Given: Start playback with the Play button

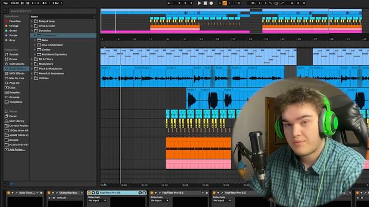Looking at the screenshot, I should [x=199, y=3].
